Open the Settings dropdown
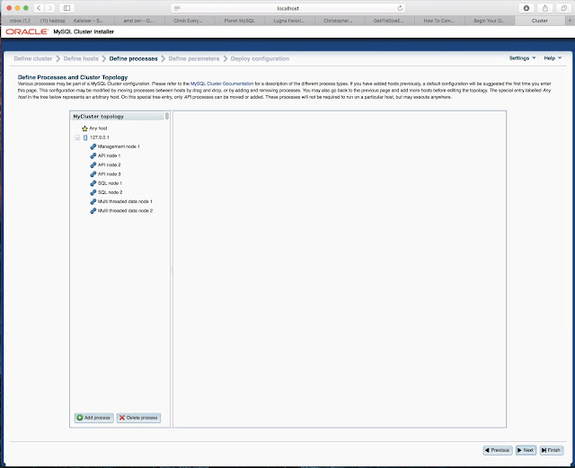 [x=522, y=58]
